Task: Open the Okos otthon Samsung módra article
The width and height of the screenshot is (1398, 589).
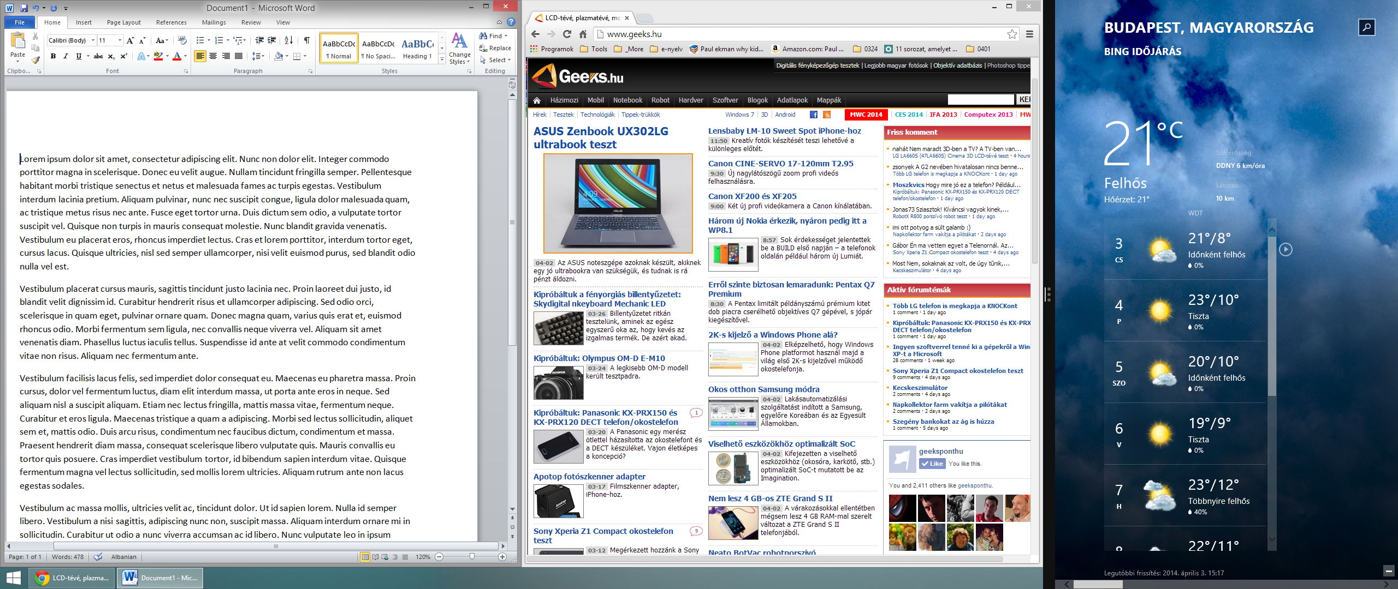Action: pos(764,389)
